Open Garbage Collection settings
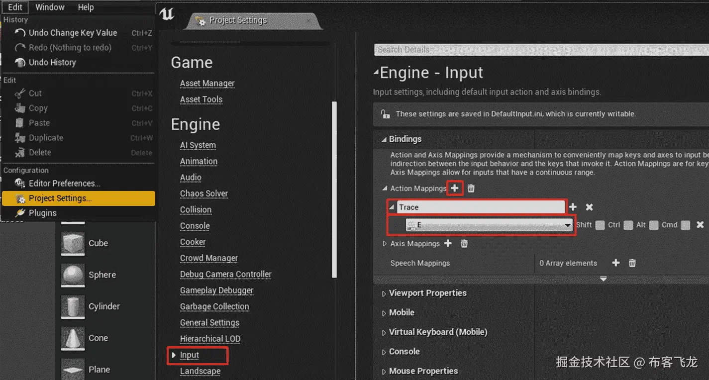The height and width of the screenshot is (380, 709). (x=214, y=306)
